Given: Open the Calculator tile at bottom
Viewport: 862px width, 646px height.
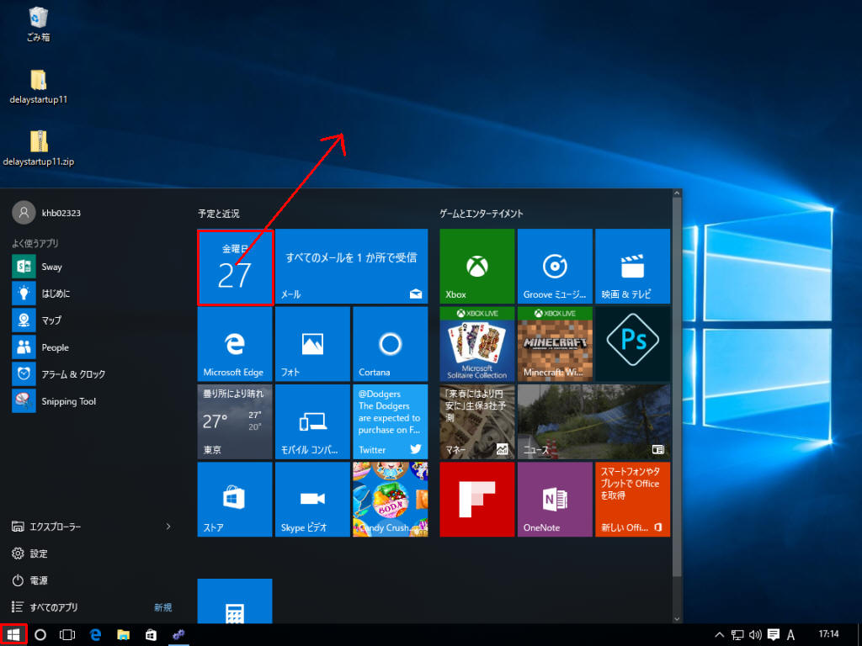Looking at the screenshot, I should (235, 601).
